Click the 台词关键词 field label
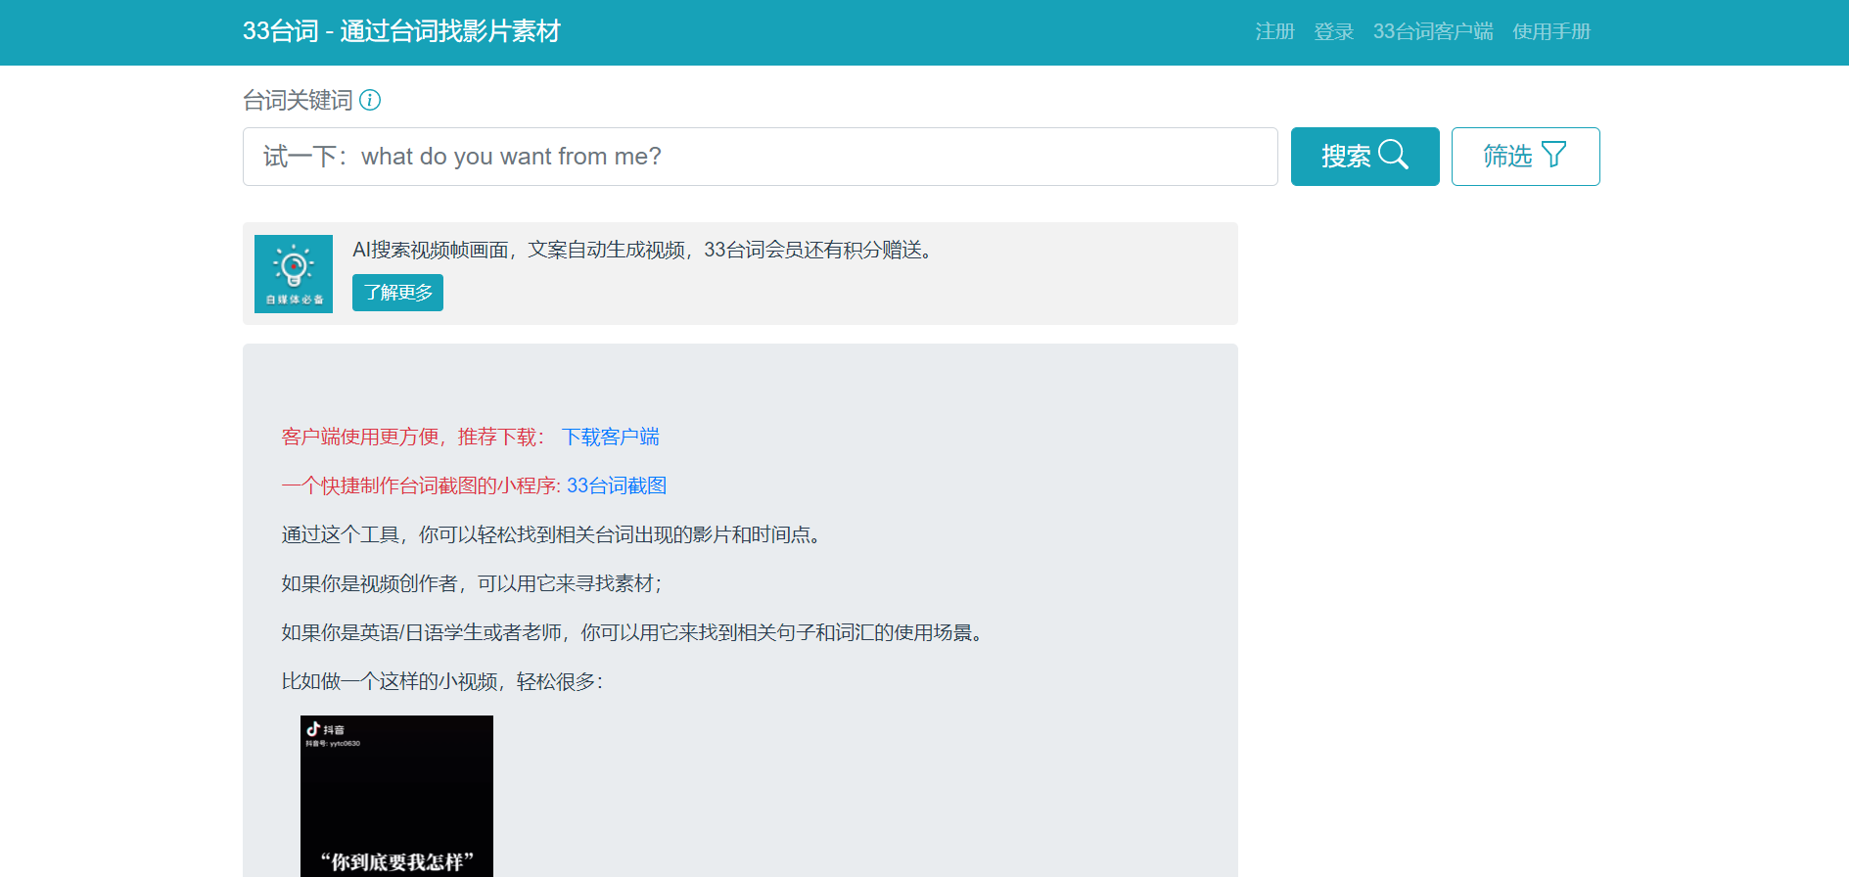1849x877 pixels. pos(298,100)
